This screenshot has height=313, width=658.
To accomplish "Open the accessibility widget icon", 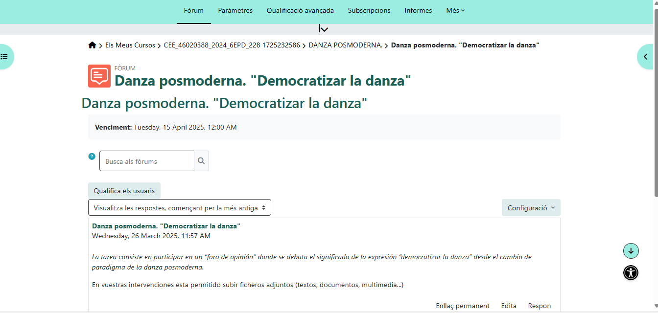I will click(x=631, y=272).
